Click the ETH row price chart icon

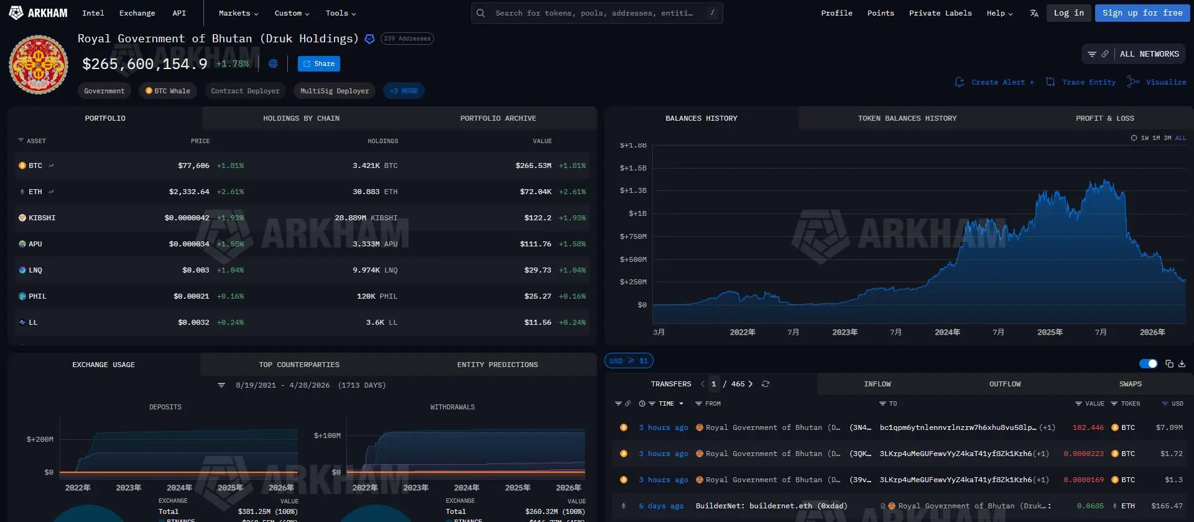pyautogui.click(x=51, y=192)
